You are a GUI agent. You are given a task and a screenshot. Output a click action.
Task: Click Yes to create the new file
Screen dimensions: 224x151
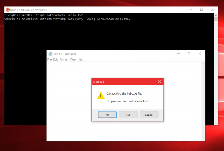pos(107,115)
